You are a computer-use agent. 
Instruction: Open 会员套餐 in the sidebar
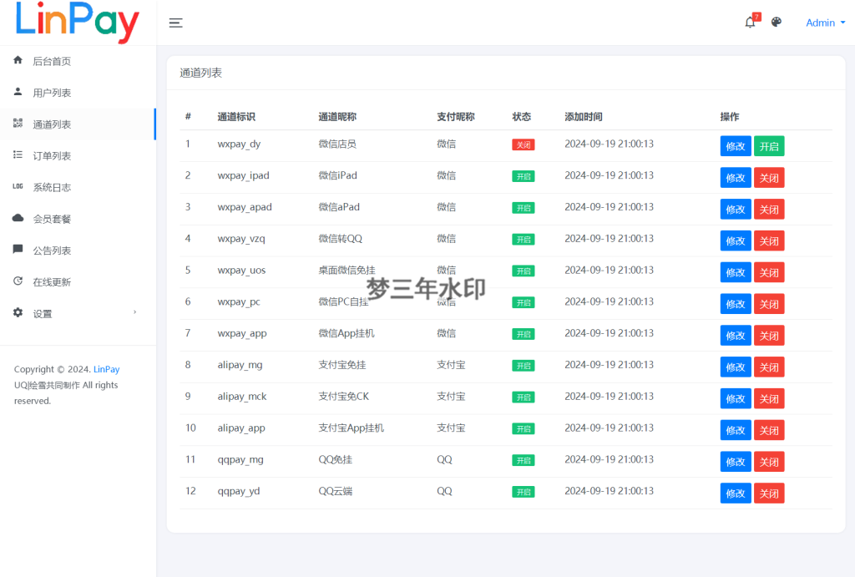click(78, 220)
